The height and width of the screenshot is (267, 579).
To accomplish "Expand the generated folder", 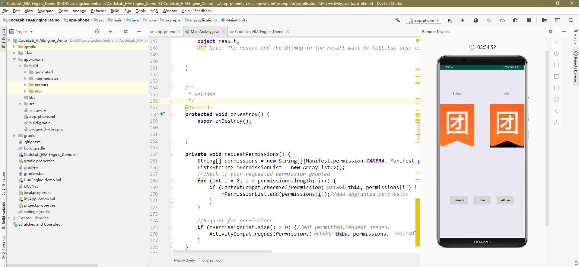I will click(25, 72).
